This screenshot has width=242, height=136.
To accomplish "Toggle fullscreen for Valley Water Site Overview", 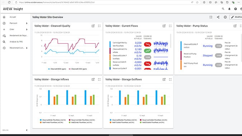I will pyautogui.click(x=211, y=17).
